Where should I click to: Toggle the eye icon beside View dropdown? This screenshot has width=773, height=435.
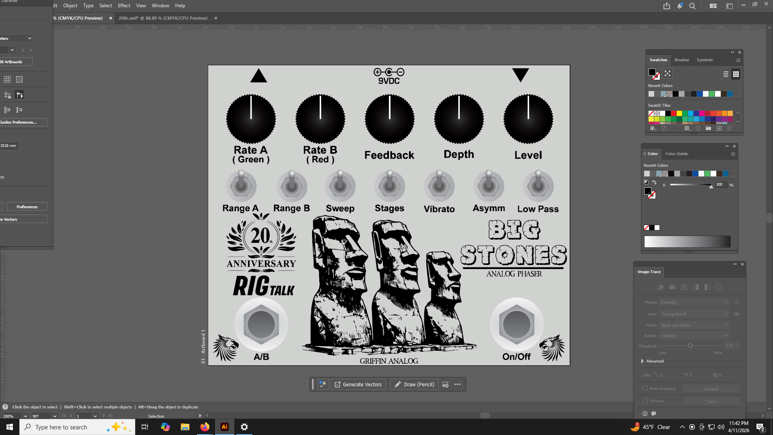point(736,314)
